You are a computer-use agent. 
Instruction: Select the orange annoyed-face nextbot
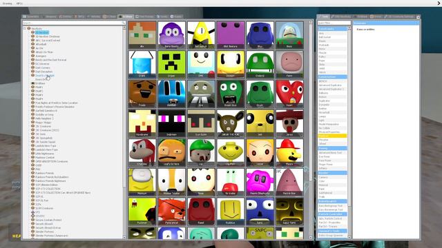pyautogui.click(x=172, y=152)
